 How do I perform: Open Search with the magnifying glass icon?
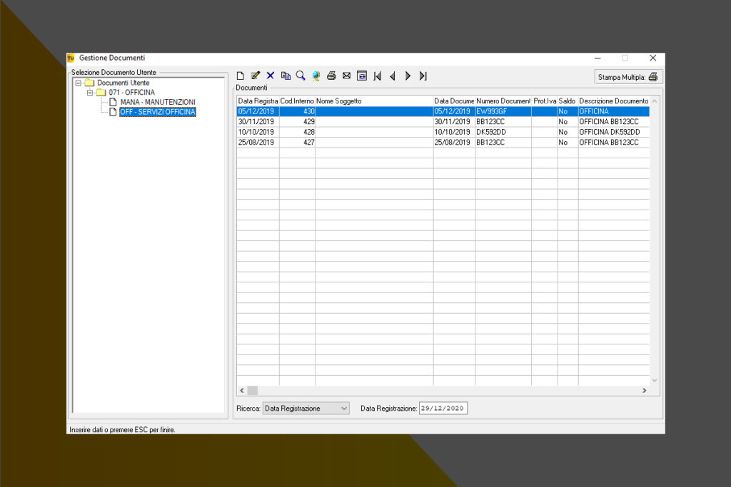click(x=301, y=76)
